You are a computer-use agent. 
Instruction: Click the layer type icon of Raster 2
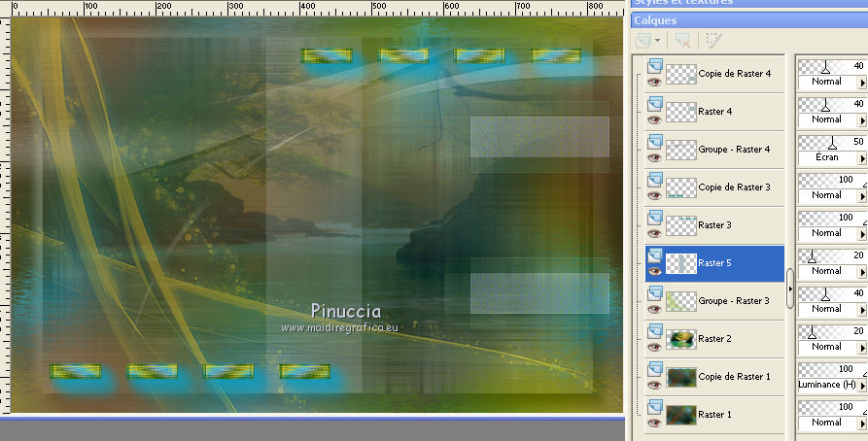655,331
